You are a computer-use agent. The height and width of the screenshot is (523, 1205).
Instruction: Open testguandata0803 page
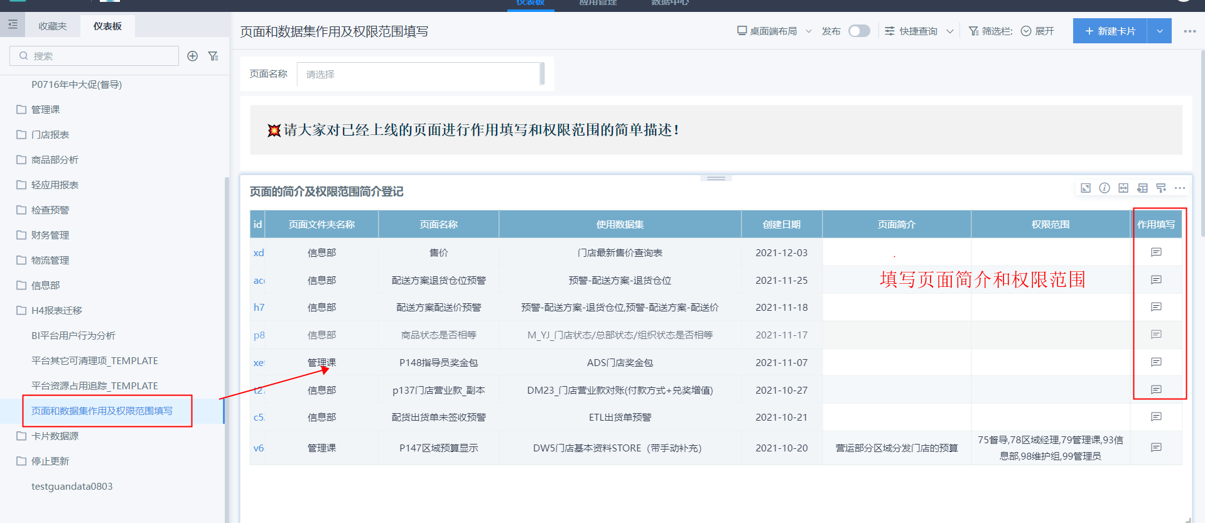[72, 486]
